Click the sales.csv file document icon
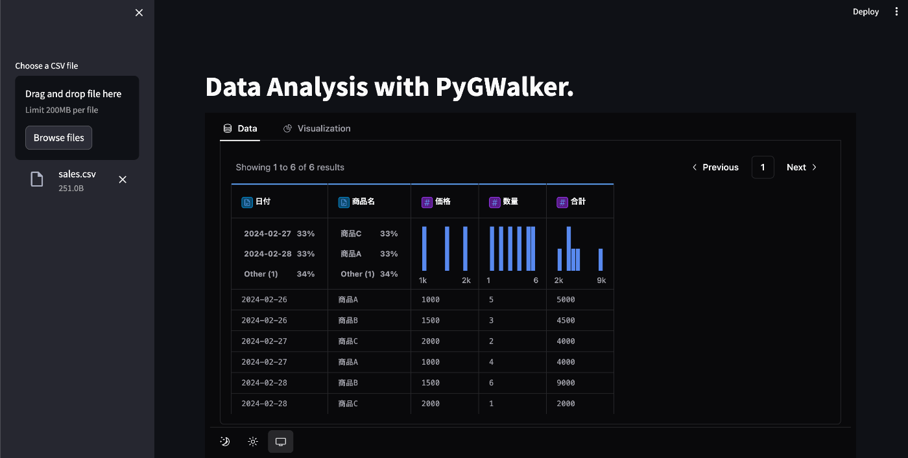Screen dimensions: 908x458 pyautogui.click(x=38, y=179)
